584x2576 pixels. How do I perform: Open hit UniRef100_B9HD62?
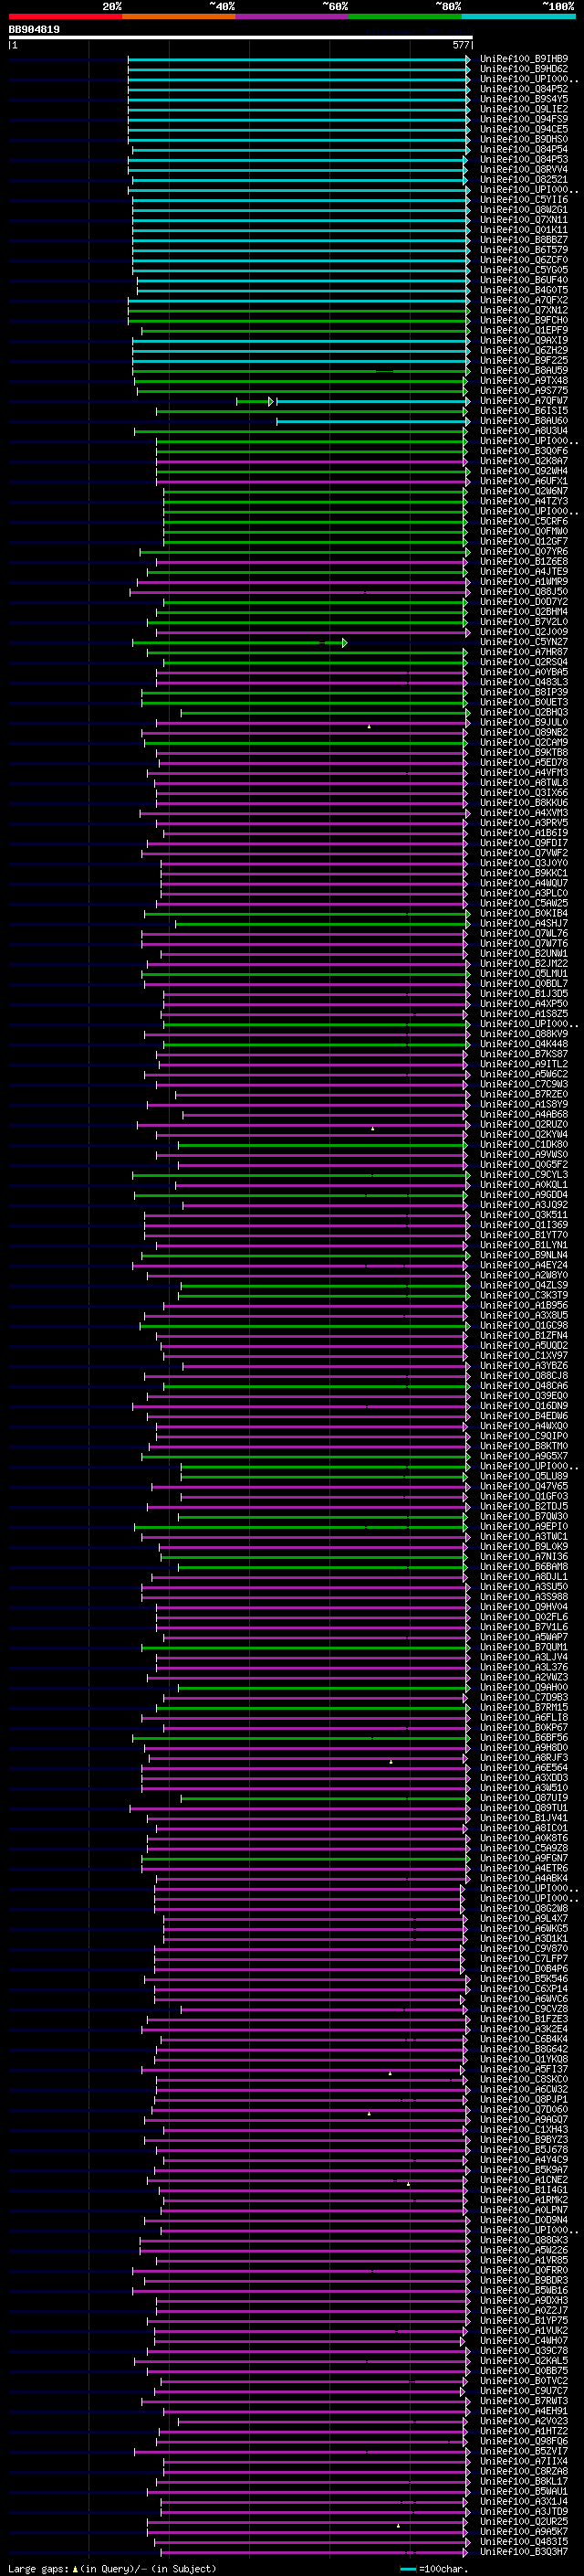click(524, 69)
